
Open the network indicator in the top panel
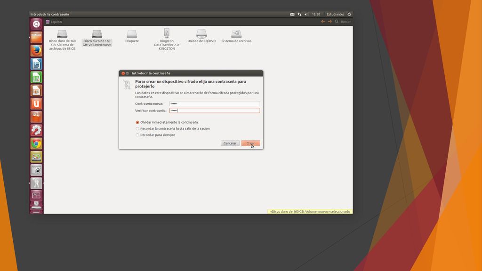click(x=299, y=14)
